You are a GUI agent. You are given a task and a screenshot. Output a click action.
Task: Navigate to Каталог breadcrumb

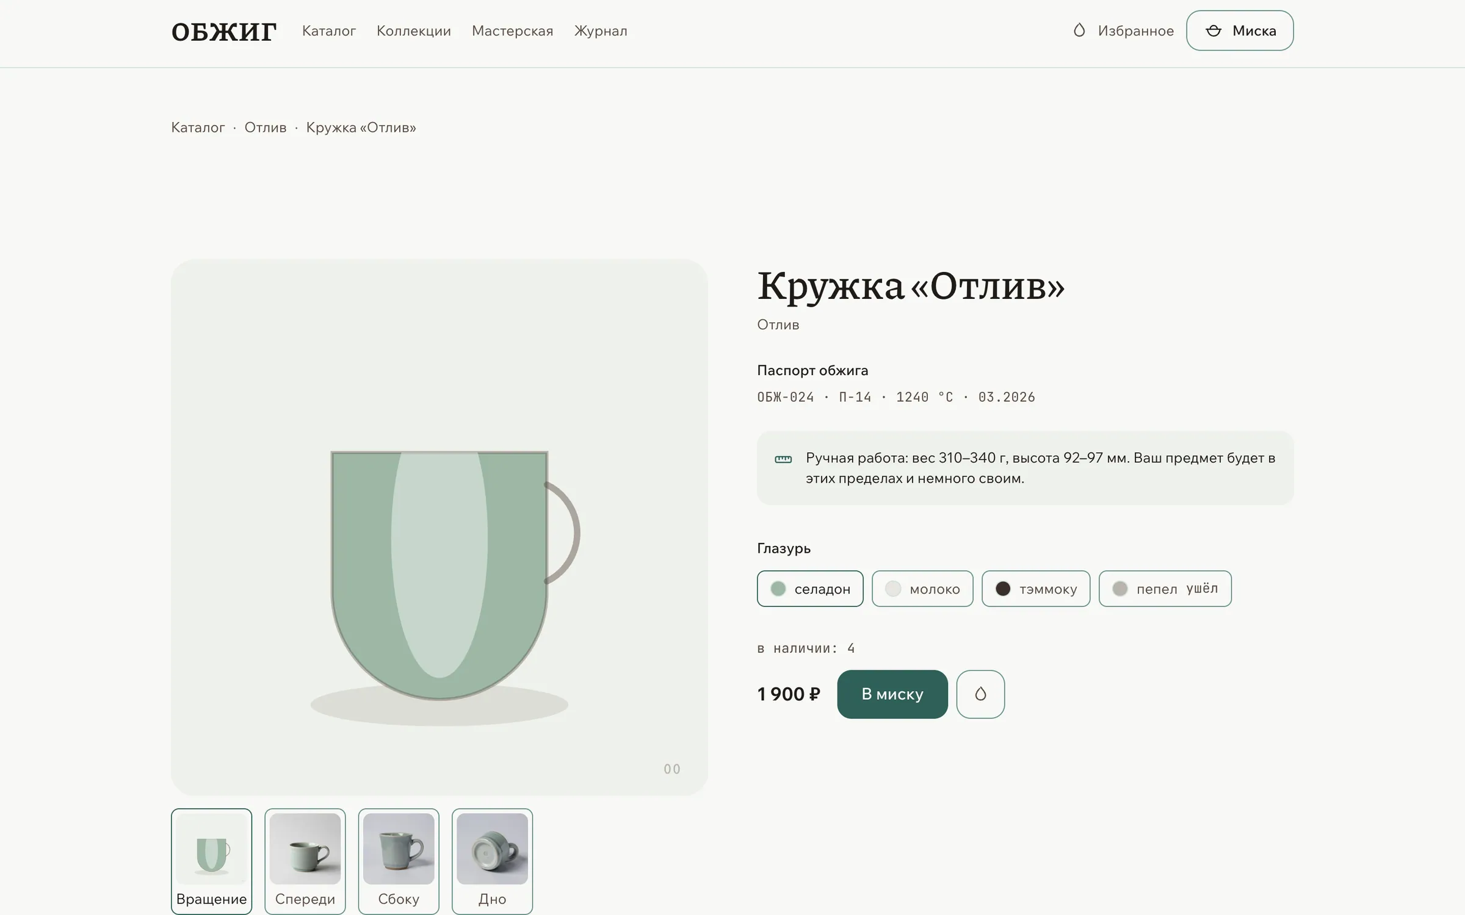point(198,127)
